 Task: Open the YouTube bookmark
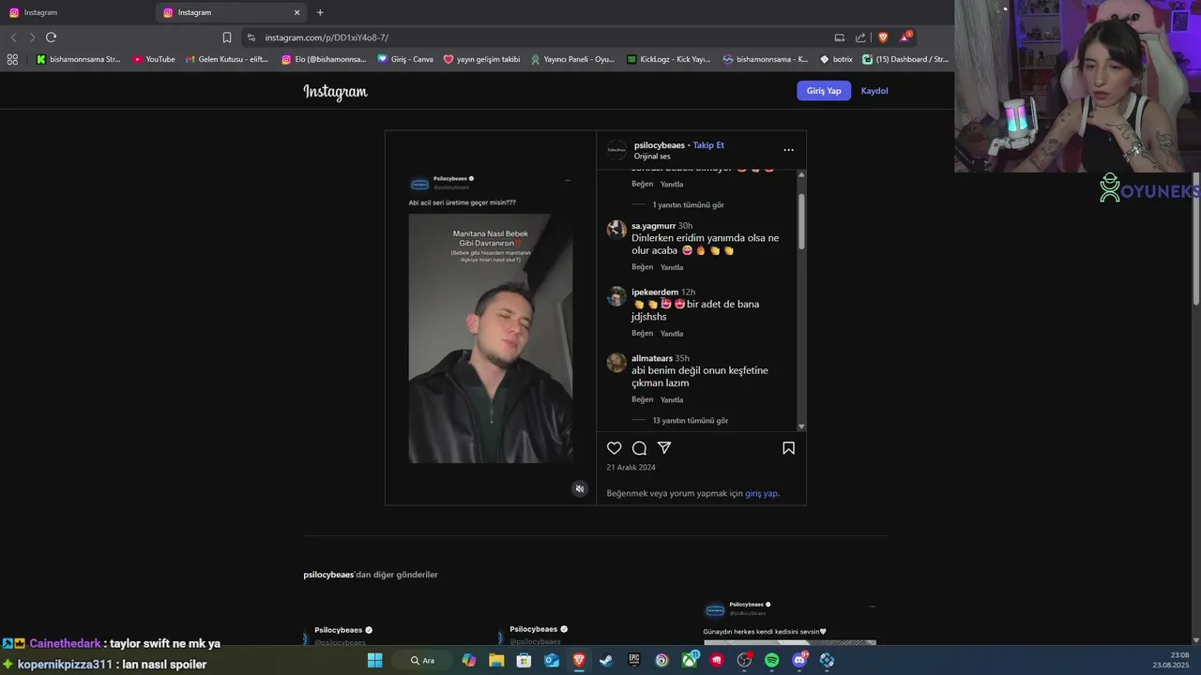click(154, 59)
